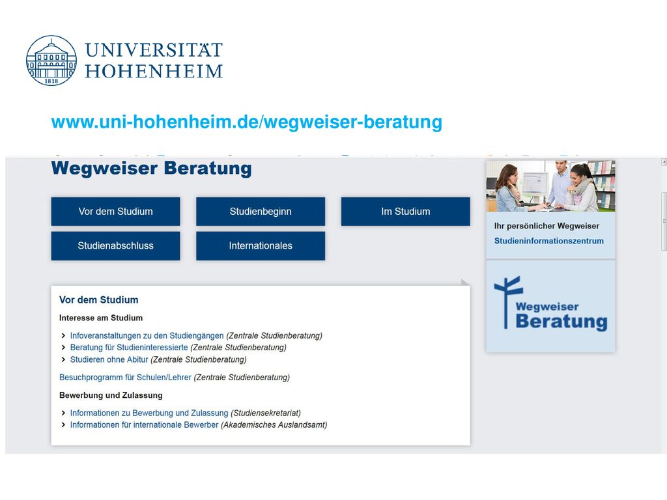Click the Wegweiser Beratung signpost logo
The height and width of the screenshot is (500, 667).
(x=550, y=303)
